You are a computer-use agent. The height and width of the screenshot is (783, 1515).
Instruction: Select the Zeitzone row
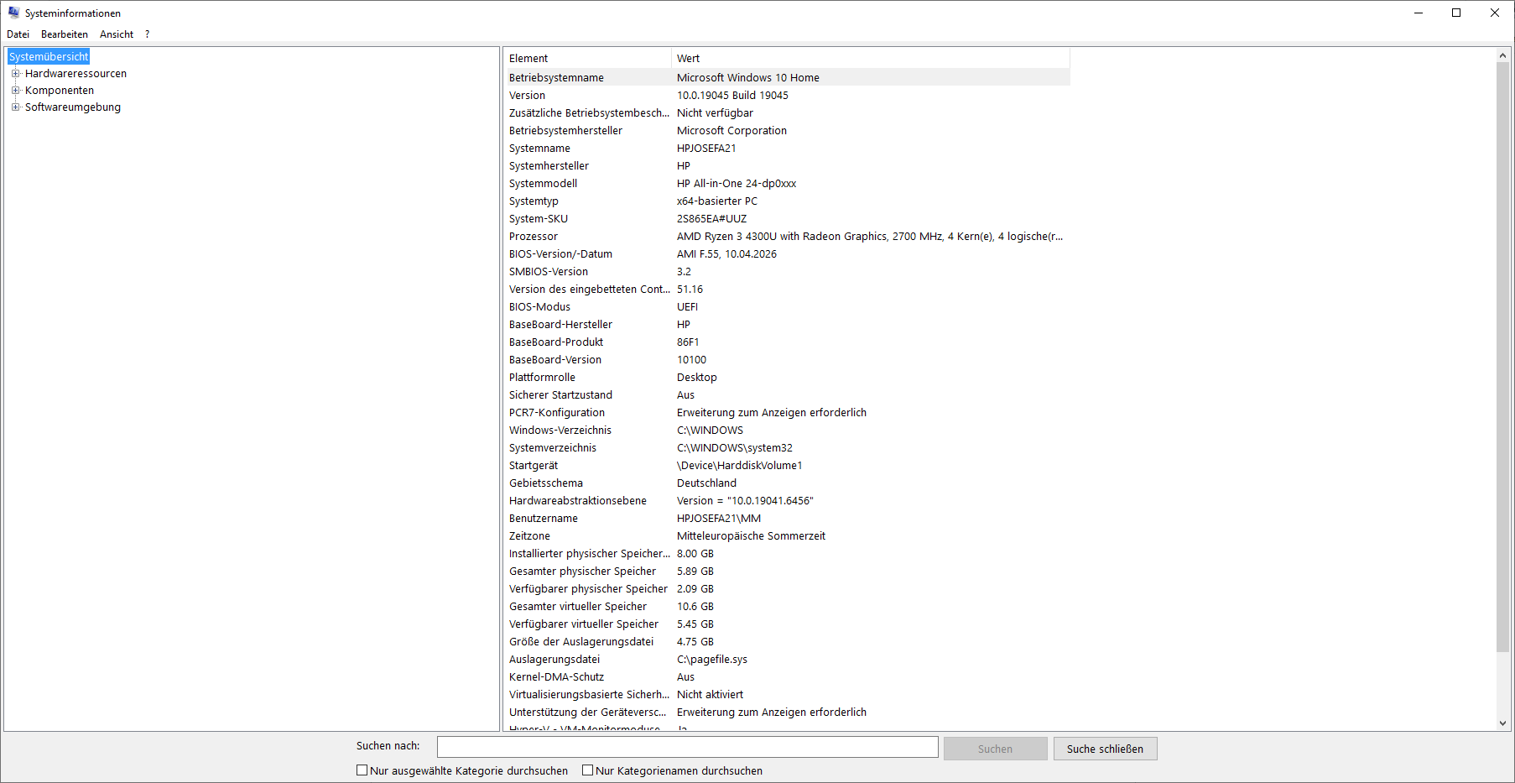[x=787, y=535]
